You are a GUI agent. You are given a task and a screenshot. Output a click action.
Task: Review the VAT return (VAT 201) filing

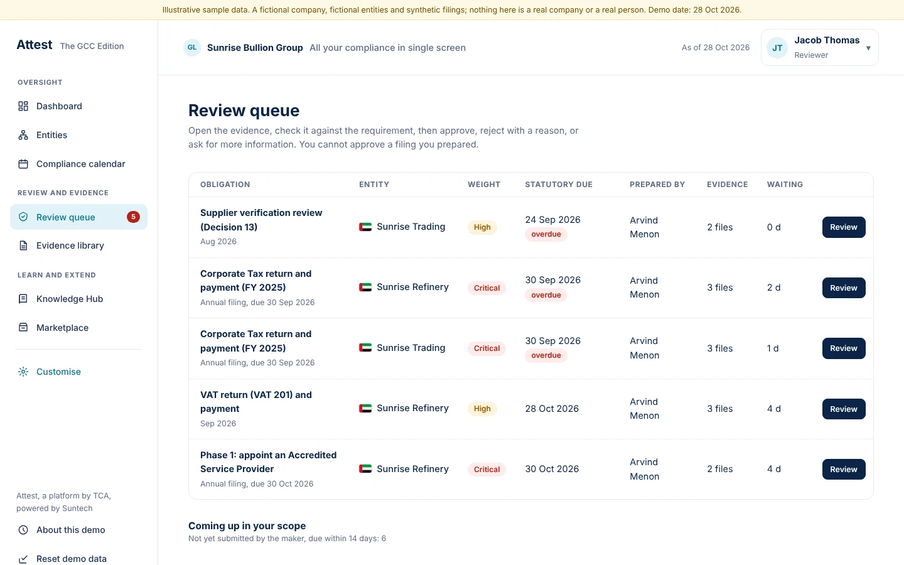(844, 409)
